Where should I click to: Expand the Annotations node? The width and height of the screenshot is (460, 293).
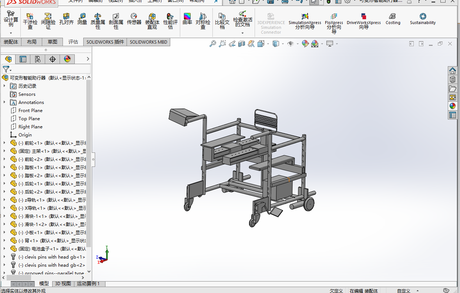(x=4, y=102)
